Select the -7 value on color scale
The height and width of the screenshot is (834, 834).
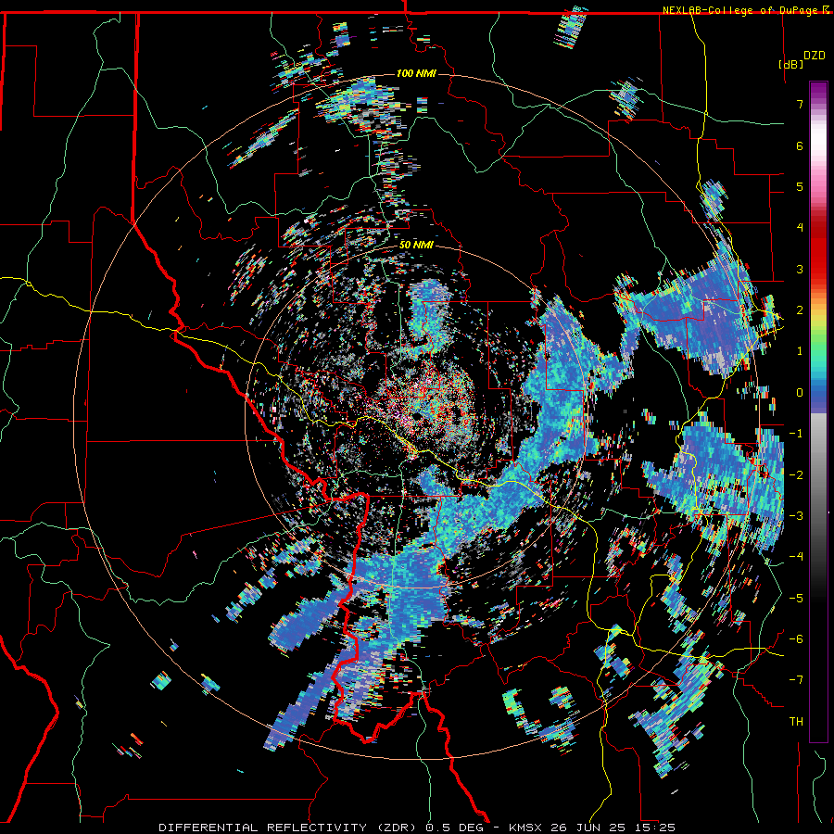coord(796,680)
